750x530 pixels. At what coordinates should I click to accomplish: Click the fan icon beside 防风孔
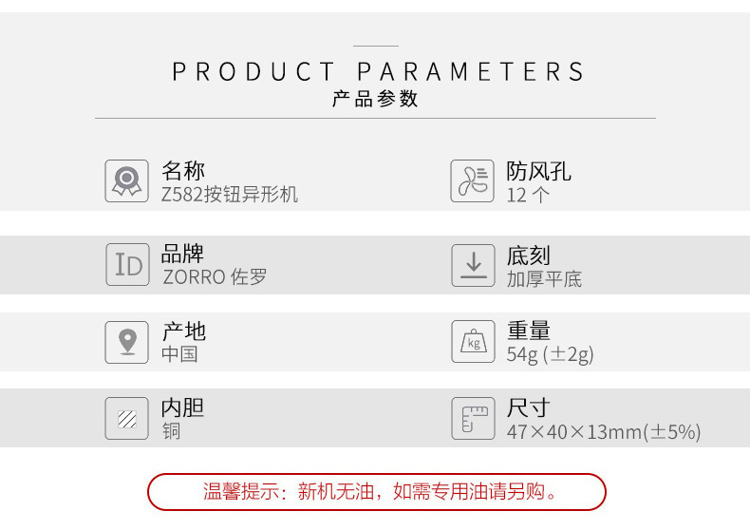point(472,180)
